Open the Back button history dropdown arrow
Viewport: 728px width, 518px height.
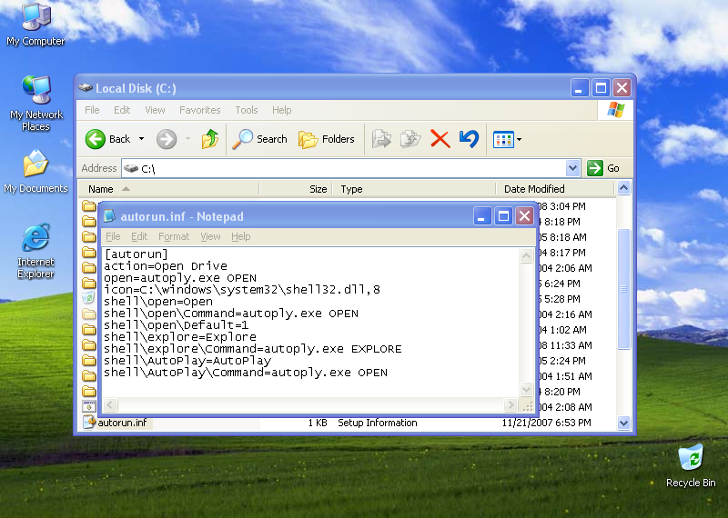(142, 139)
